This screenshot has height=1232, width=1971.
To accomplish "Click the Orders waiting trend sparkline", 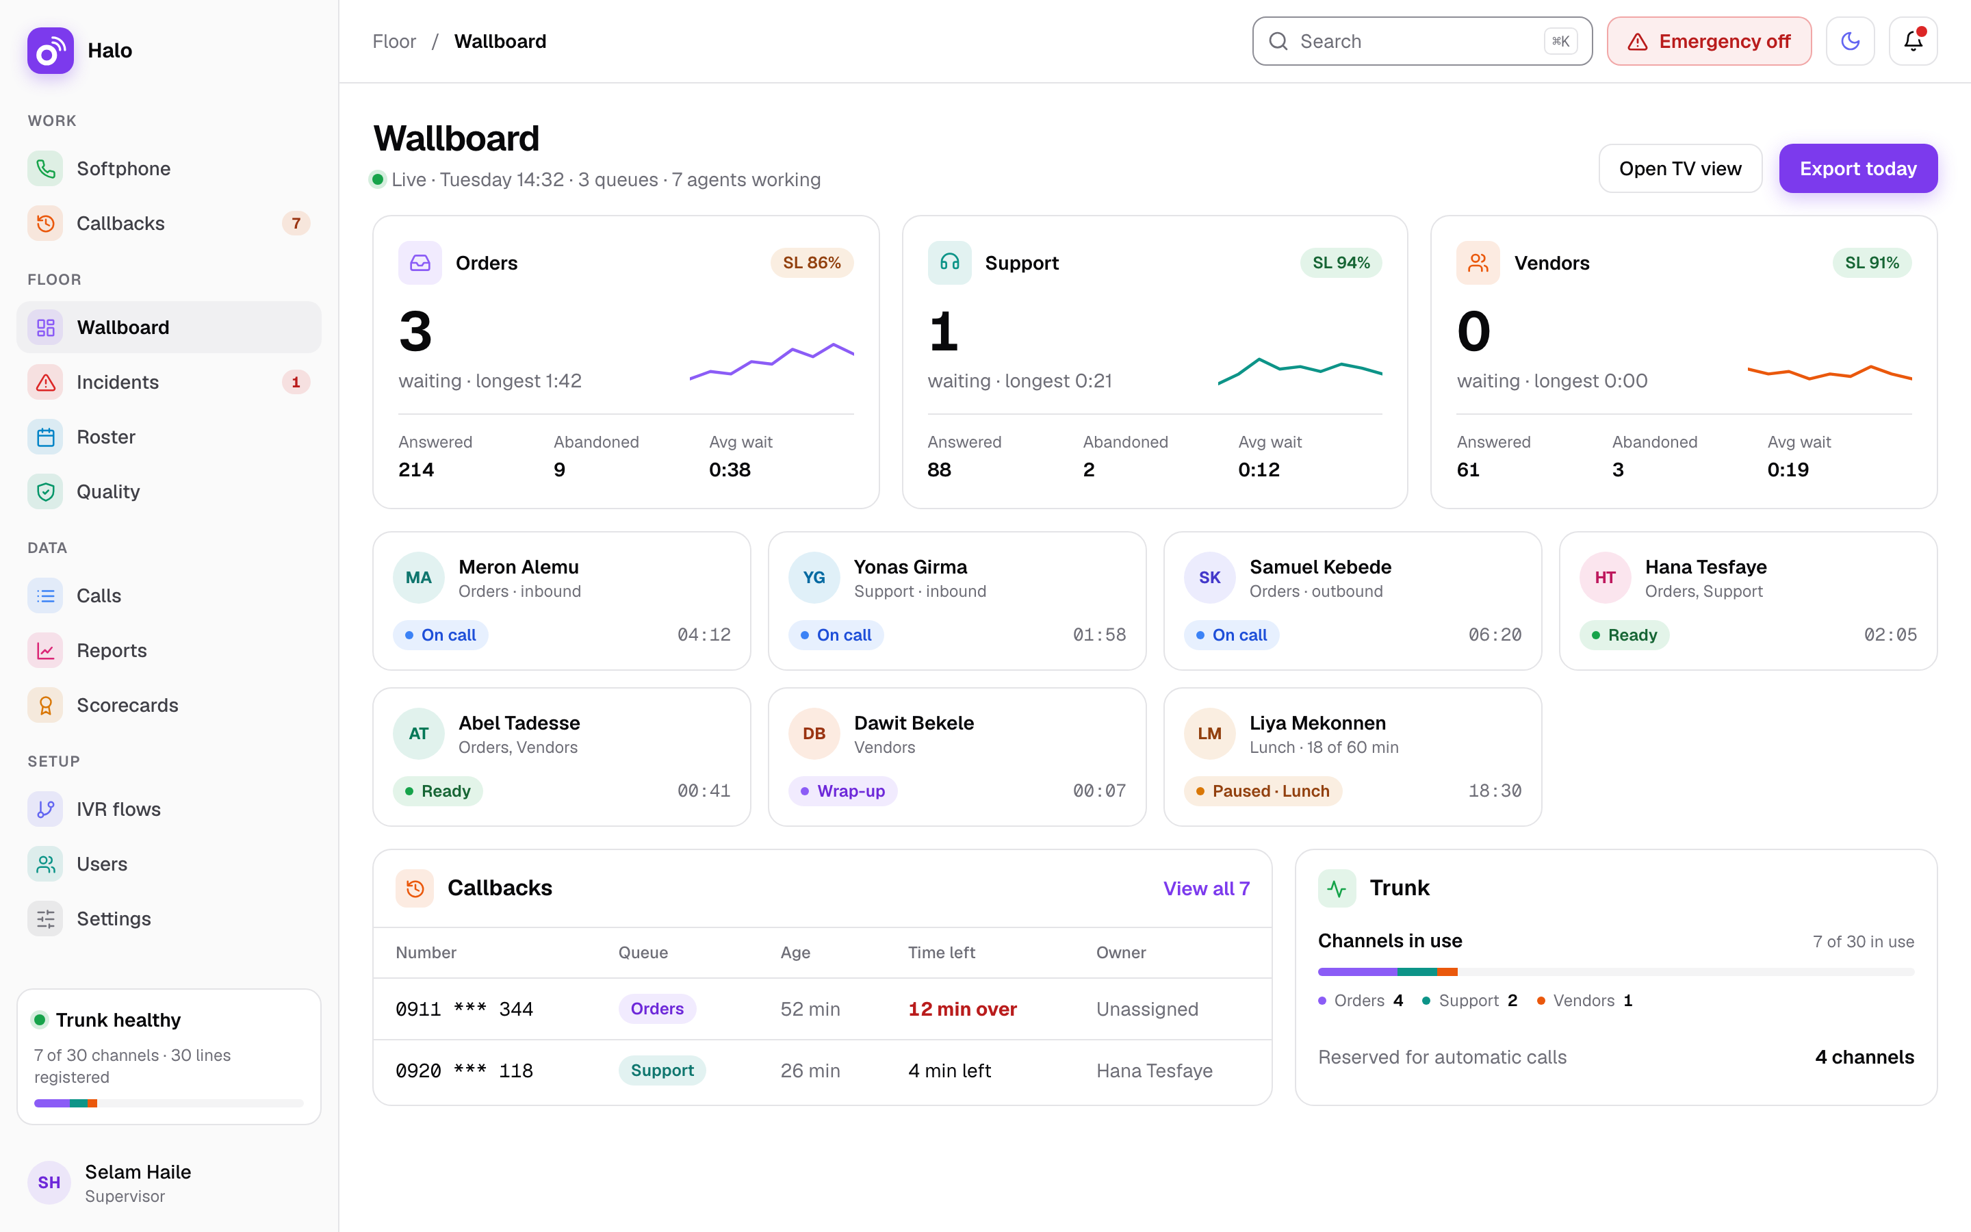I will pyautogui.click(x=771, y=361).
